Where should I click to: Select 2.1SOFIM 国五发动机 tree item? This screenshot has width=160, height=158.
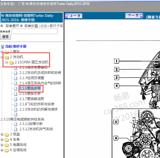tap(31, 62)
